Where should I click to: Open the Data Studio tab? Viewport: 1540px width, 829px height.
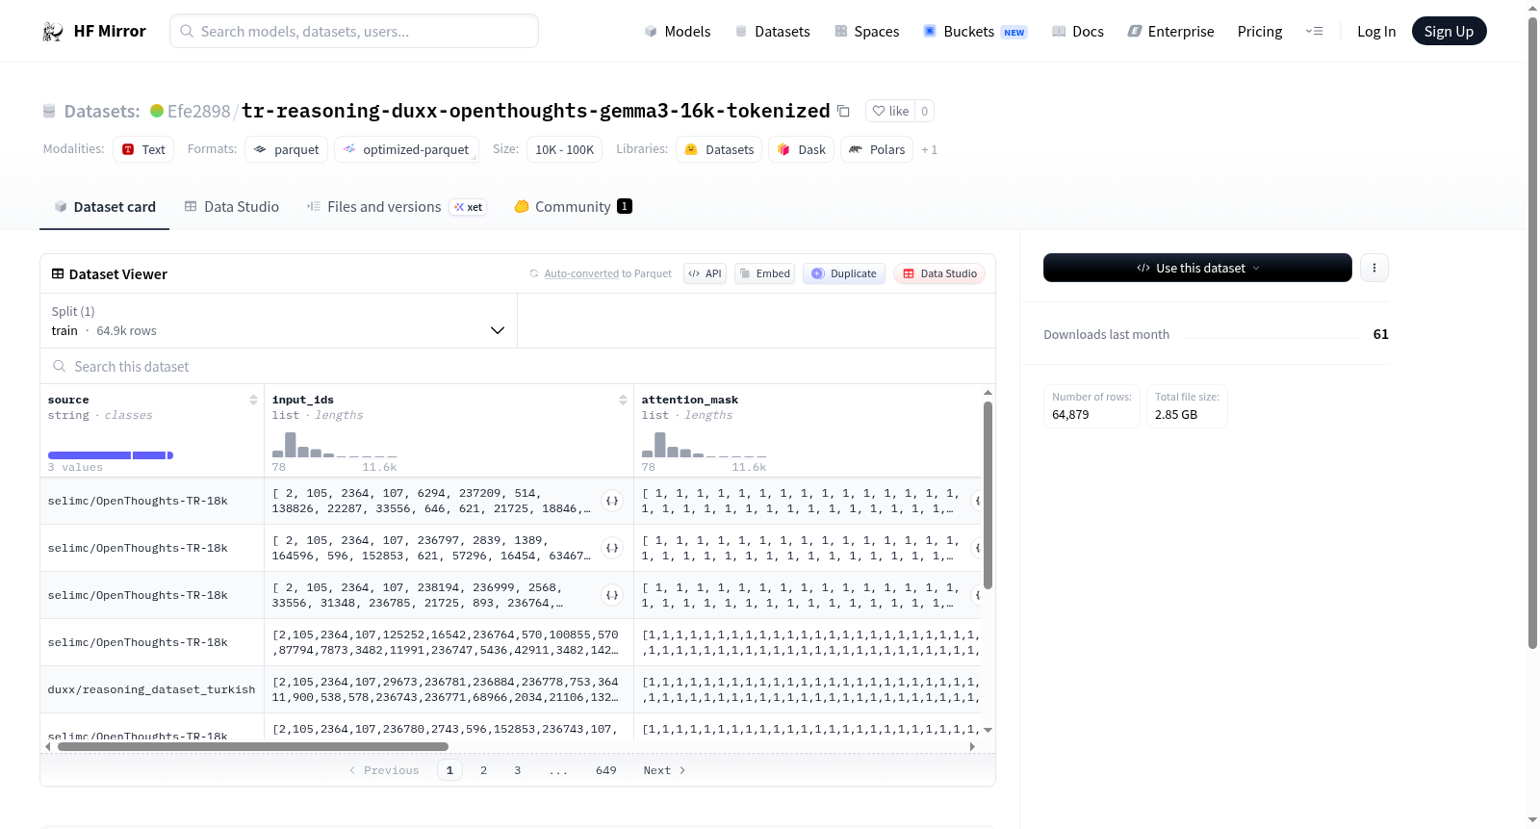click(231, 207)
